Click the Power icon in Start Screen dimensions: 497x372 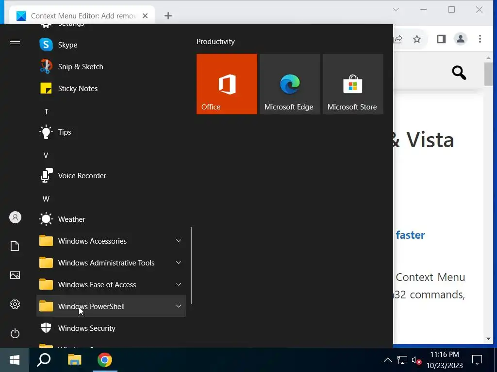coord(15,333)
